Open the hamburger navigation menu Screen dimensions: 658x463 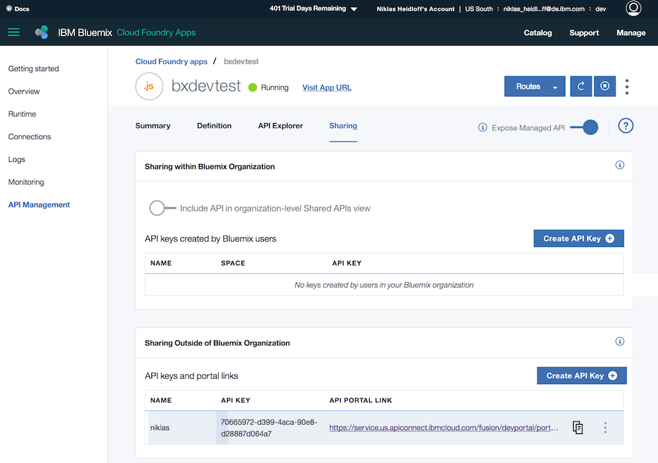(14, 32)
